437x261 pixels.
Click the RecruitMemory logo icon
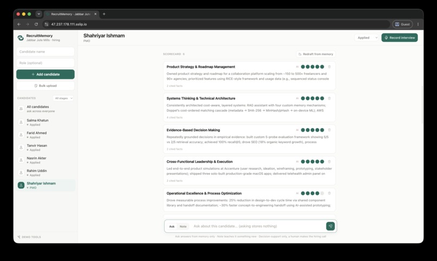pos(21,37)
